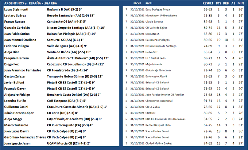This screenshot has height=150, width=248.
Task: Click team Santurtzi SK (AA) (6-1) 1°
Action: pos(65,40)
